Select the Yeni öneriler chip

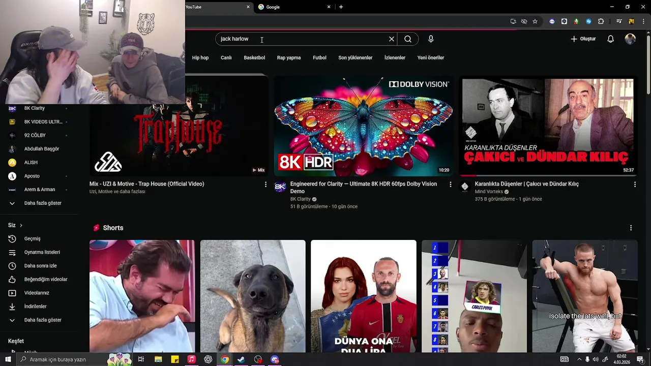(x=431, y=57)
